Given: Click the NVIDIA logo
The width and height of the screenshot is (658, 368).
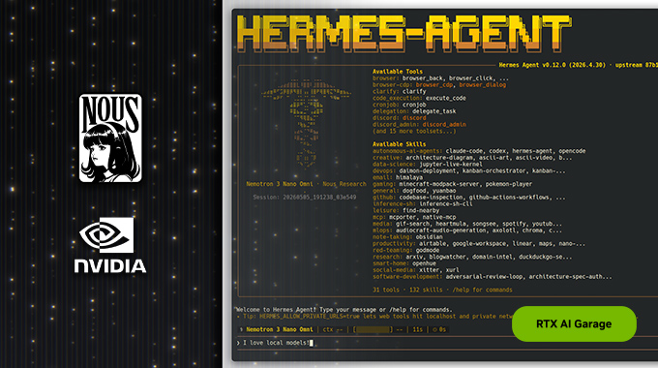Looking at the screenshot, I should (x=110, y=245).
